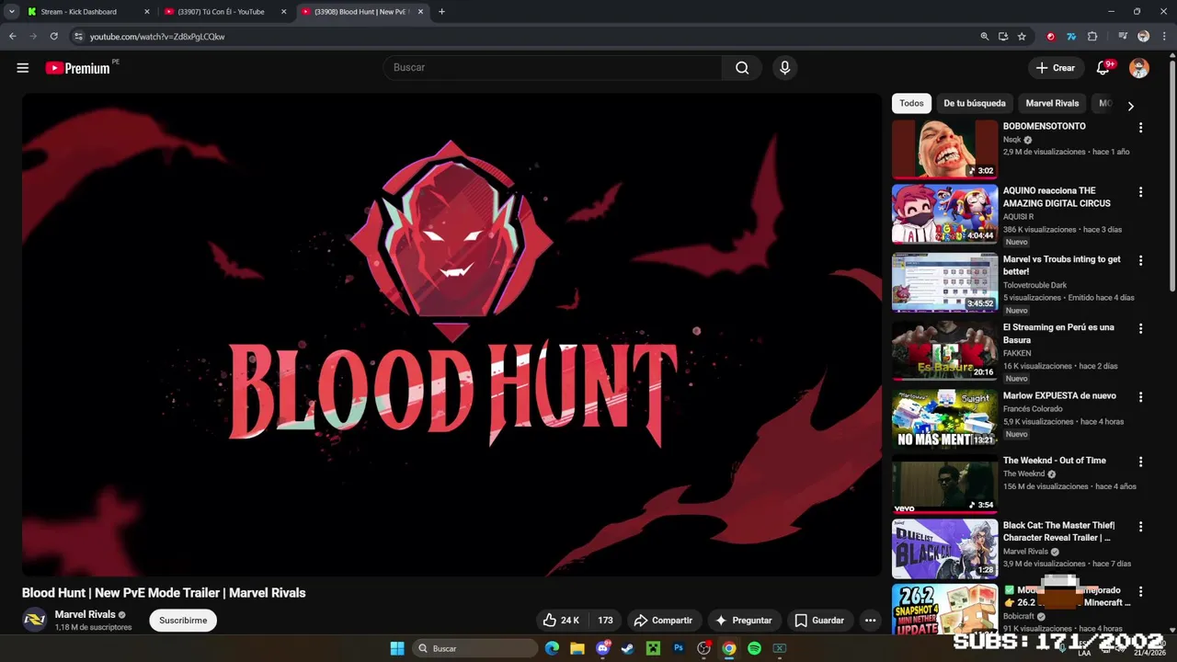
Task: Click the blue 7TV extension icon
Action: tap(1071, 37)
